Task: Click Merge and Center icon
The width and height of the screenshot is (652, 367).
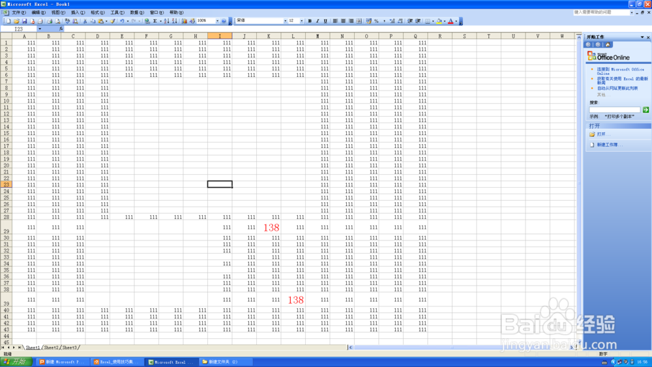Action: tap(359, 21)
